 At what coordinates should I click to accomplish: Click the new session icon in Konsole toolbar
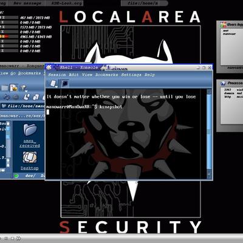(53, 83)
